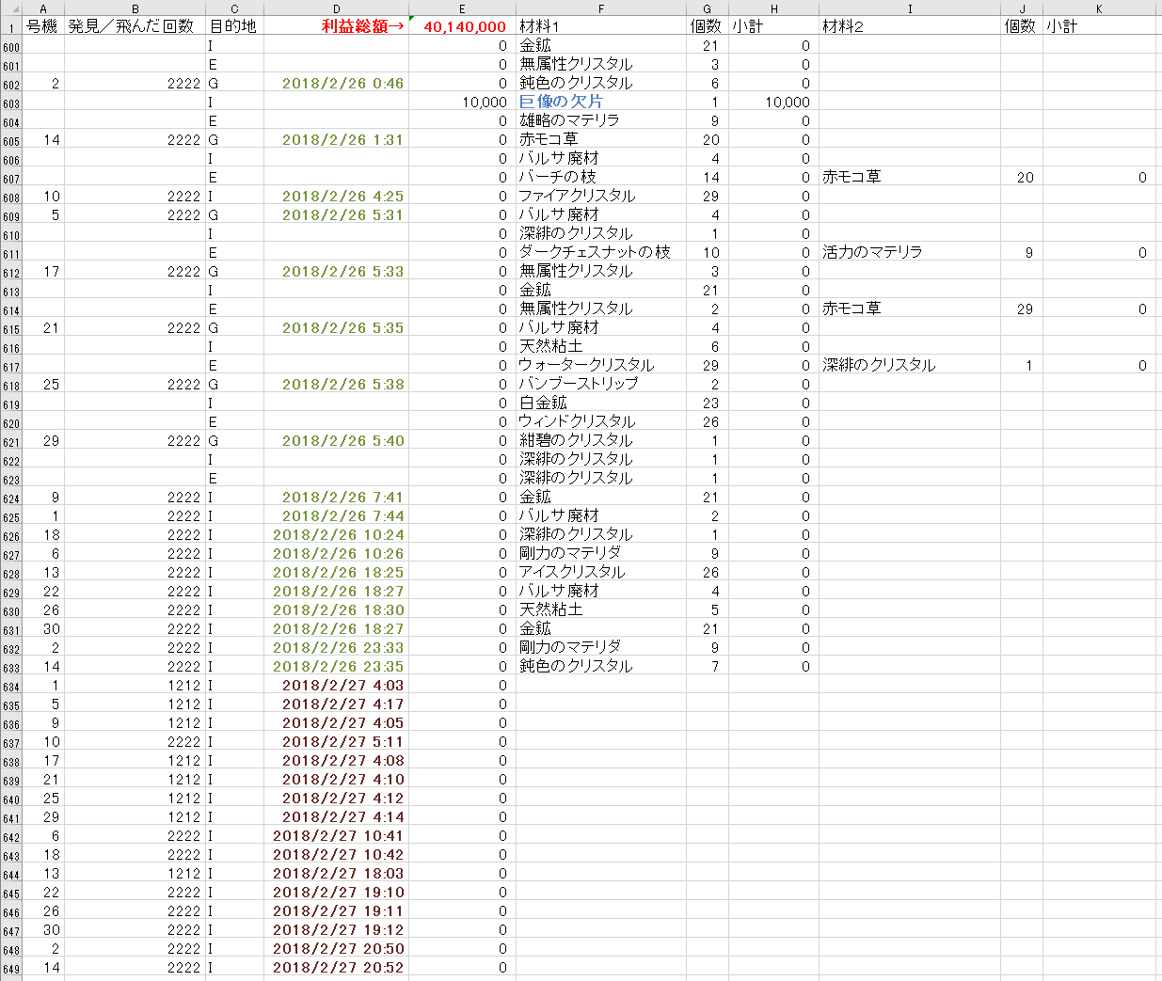Click column K header
1162x981 pixels.
[x=1098, y=8]
